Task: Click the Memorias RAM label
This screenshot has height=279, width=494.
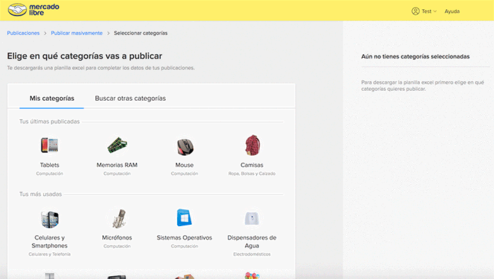Action: [x=117, y=165]
